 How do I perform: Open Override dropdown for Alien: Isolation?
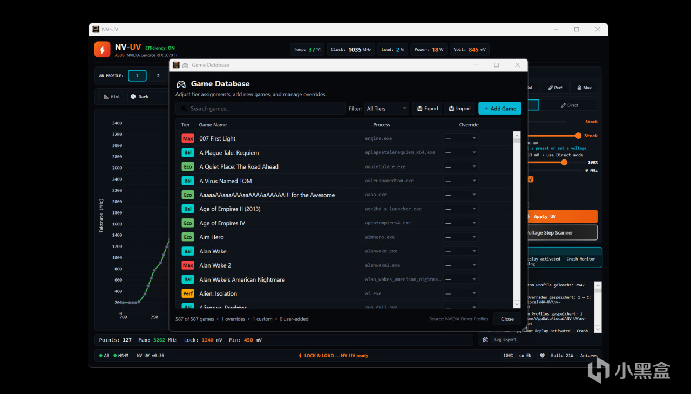pyautogui.click(x=460, y=293)
